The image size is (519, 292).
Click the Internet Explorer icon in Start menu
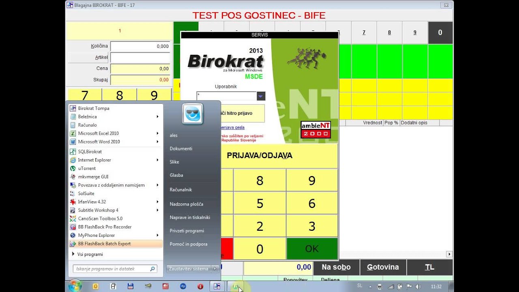[73, 160]
